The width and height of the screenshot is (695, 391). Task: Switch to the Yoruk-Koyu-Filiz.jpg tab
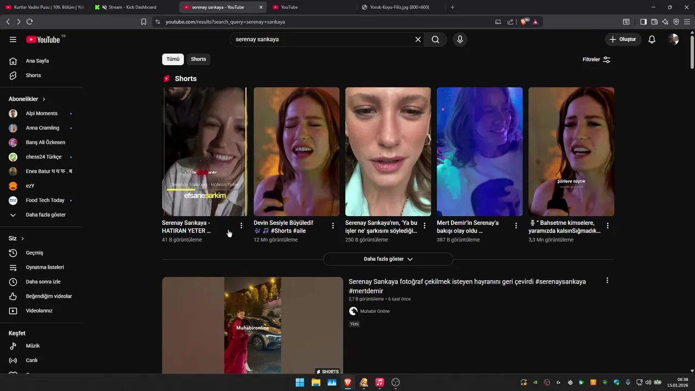[399, 7]
